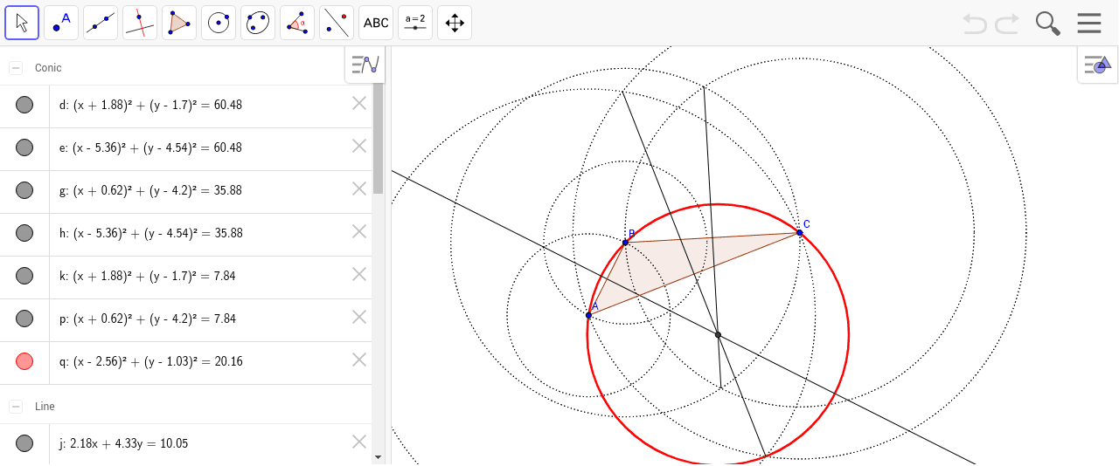Toggle visibility of circle e

click(24, 147)
